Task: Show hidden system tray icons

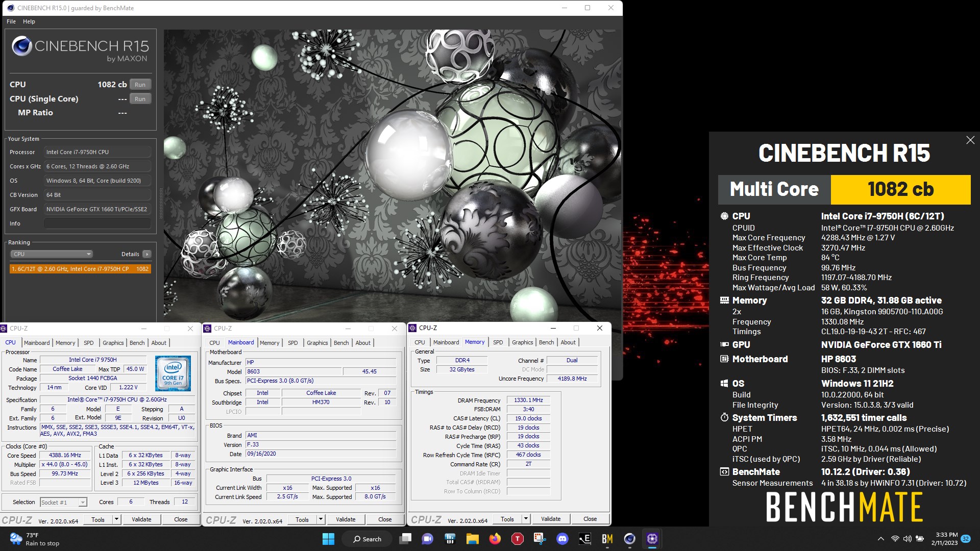Action: coord(880,539)
